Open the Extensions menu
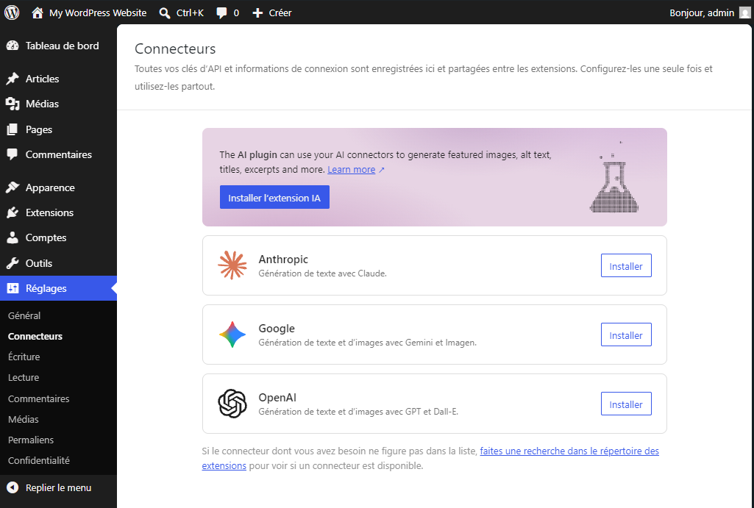Viewport: 754px width, 508px height. click(58, 212)
